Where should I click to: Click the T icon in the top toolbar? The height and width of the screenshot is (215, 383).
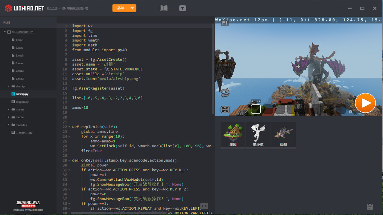[183, 8]
